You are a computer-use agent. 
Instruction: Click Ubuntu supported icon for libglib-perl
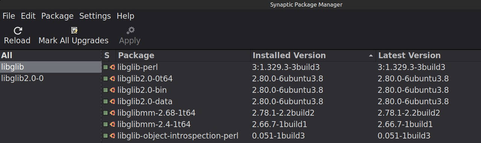[112, 67]
